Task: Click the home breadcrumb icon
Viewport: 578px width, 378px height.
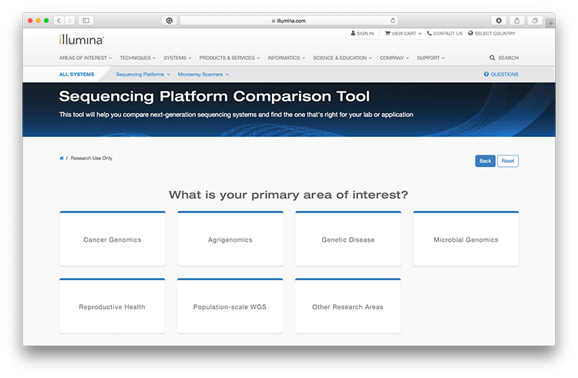Action: [62, 159]
